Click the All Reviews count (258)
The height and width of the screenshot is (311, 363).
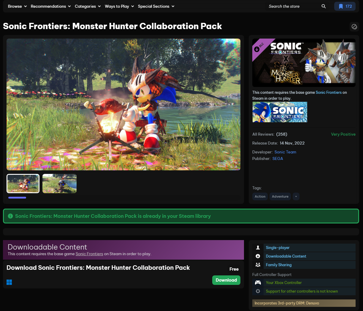[282, 134]
